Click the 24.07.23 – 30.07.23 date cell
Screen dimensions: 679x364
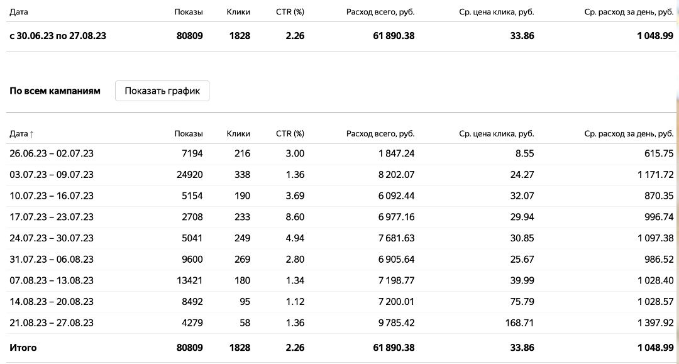coord(52,238)
